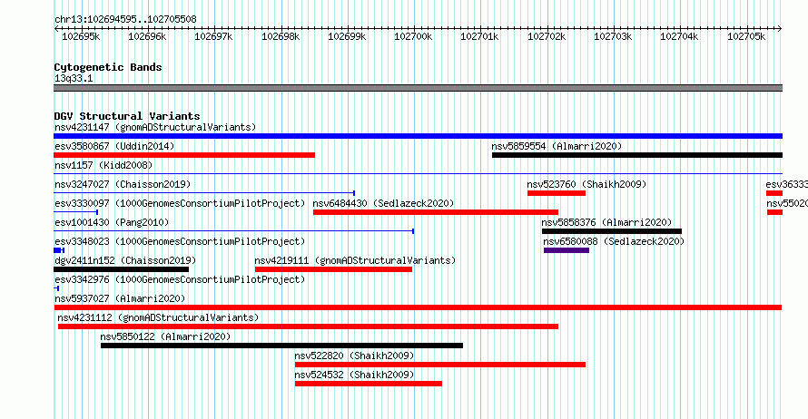Click the 102700k ruler position
This screenshot has height=419, width=808.
tap(413, 36)
